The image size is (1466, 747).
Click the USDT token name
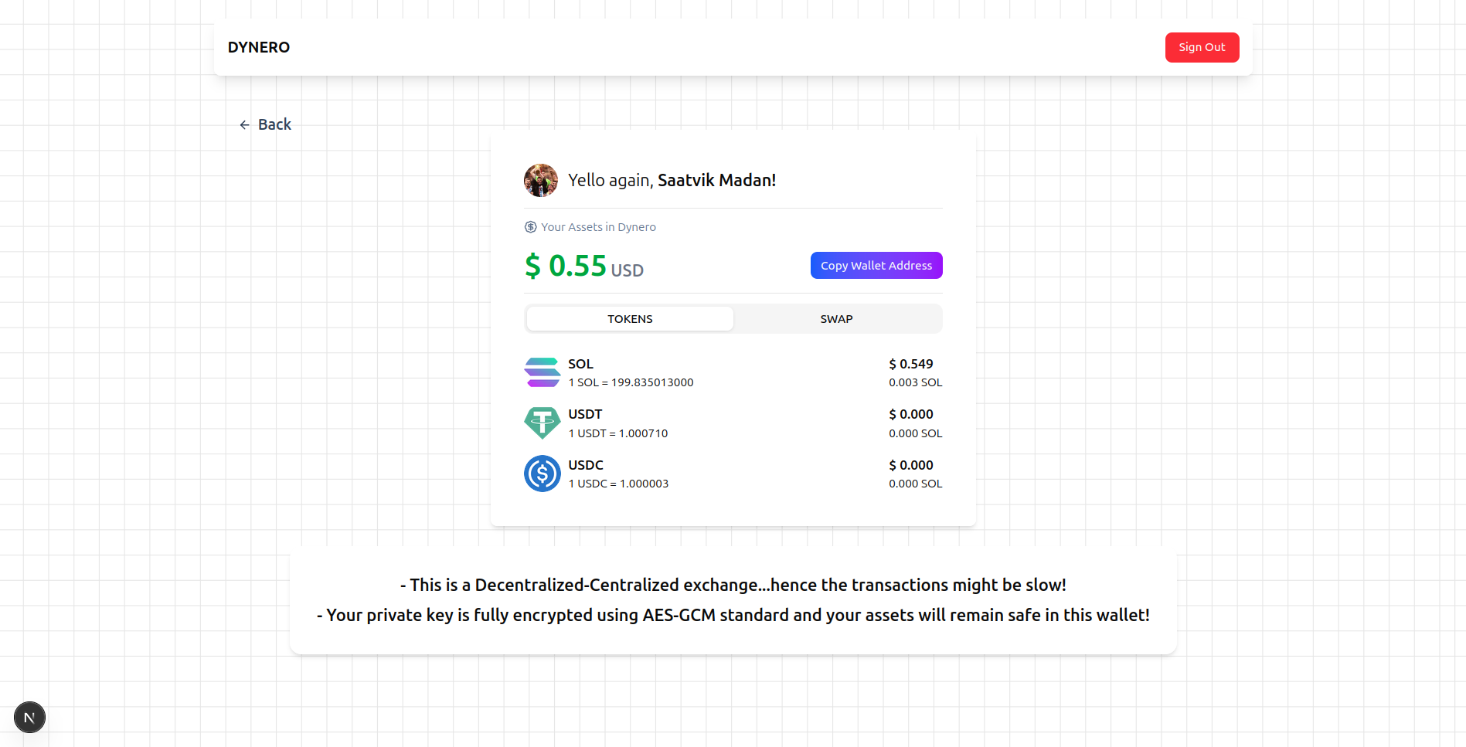(x=585, y=414)
